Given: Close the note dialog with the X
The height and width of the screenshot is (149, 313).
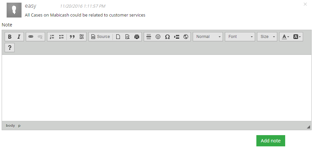Looking at the screenshot, I should pyautogui.click(x=305, y=4).
